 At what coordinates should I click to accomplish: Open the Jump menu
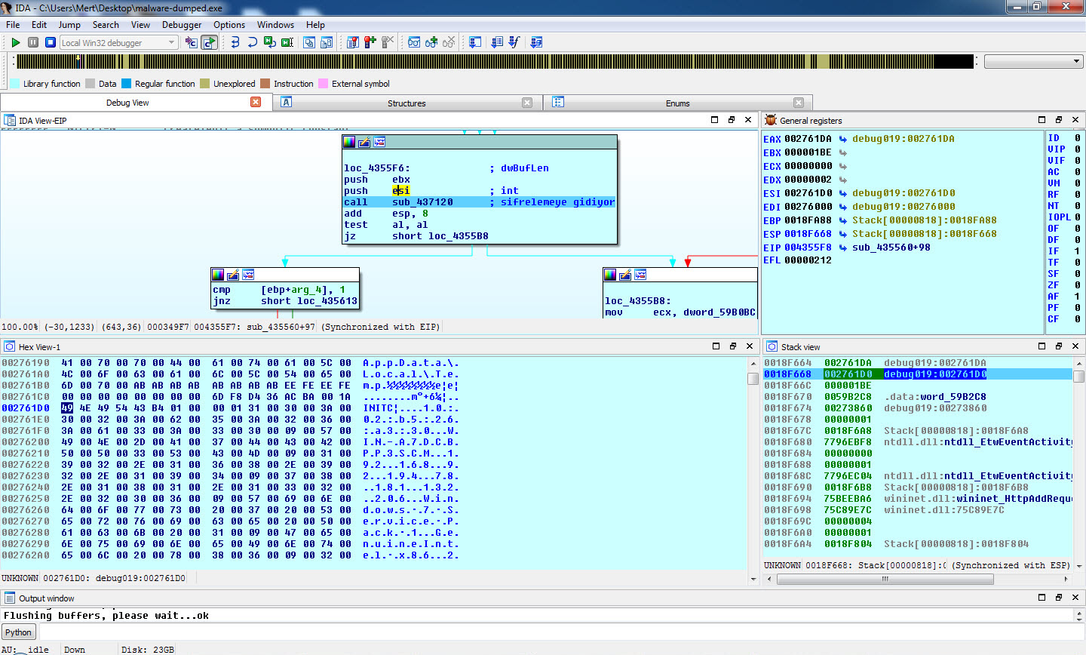(x=69, y=24)
